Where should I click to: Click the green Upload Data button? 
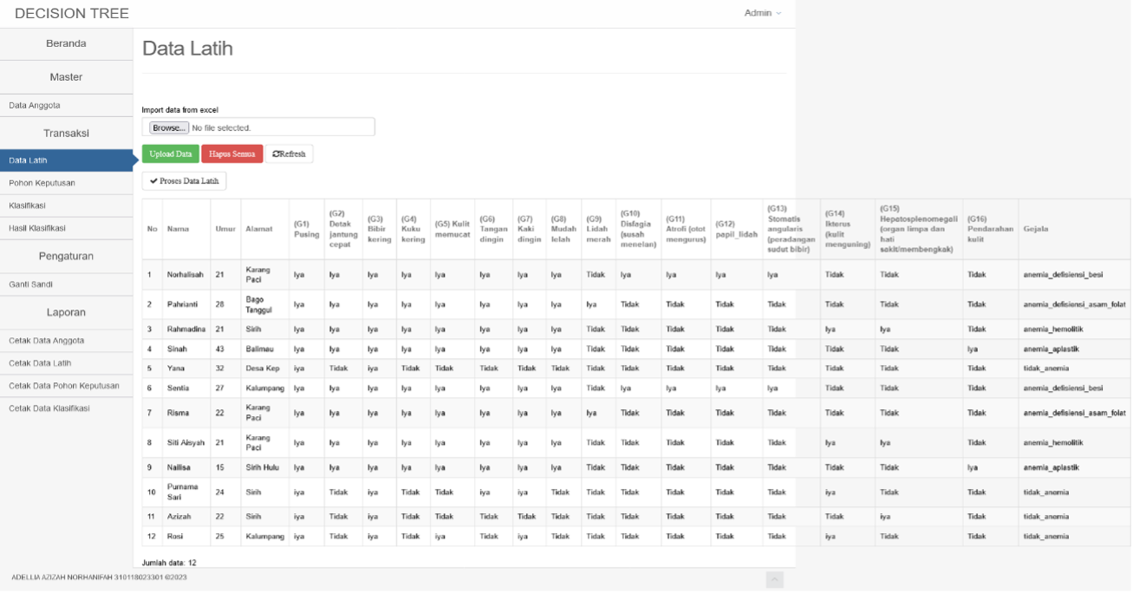click(171, 153)
